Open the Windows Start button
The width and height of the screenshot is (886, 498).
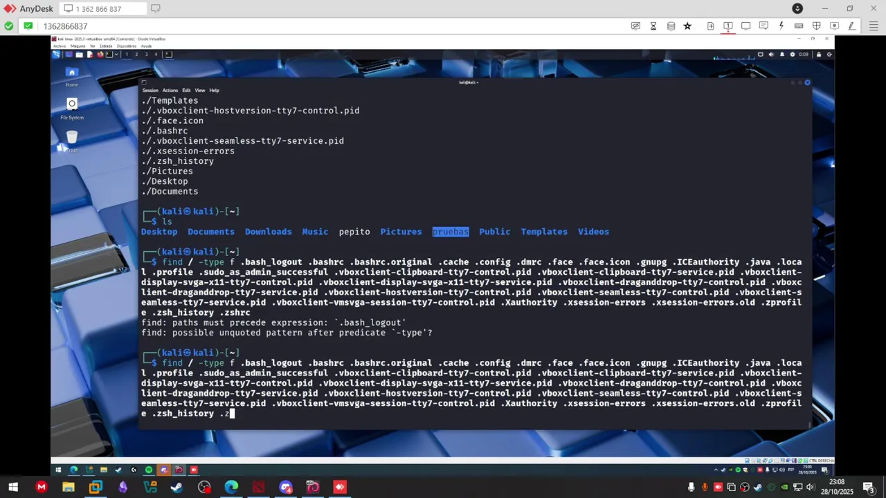(13, 487)
